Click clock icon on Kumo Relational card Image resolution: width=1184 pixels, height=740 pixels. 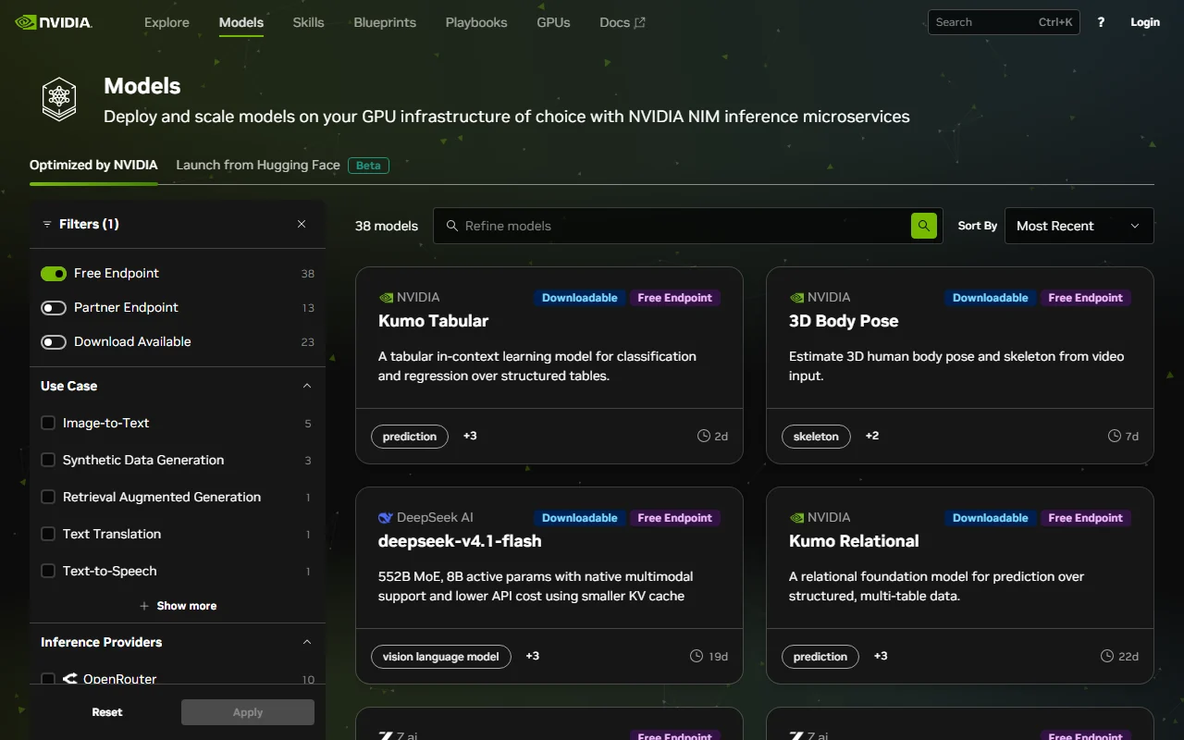coord(1107,656)
